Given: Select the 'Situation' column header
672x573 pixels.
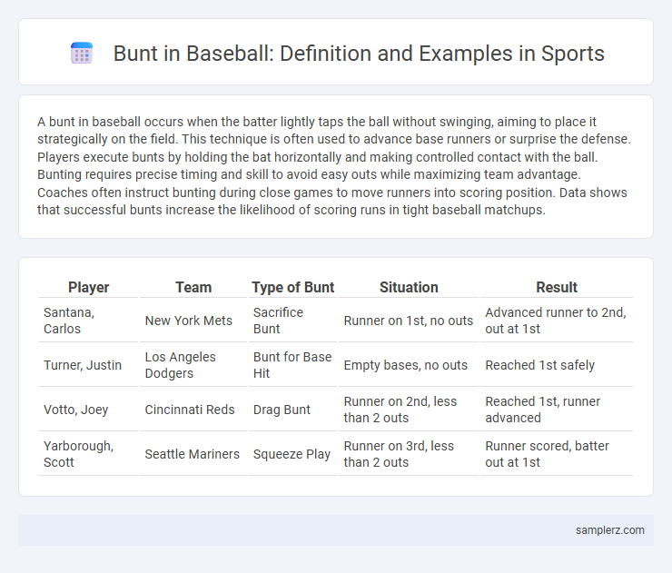Looking at the screenshot, I should point(409,287).
